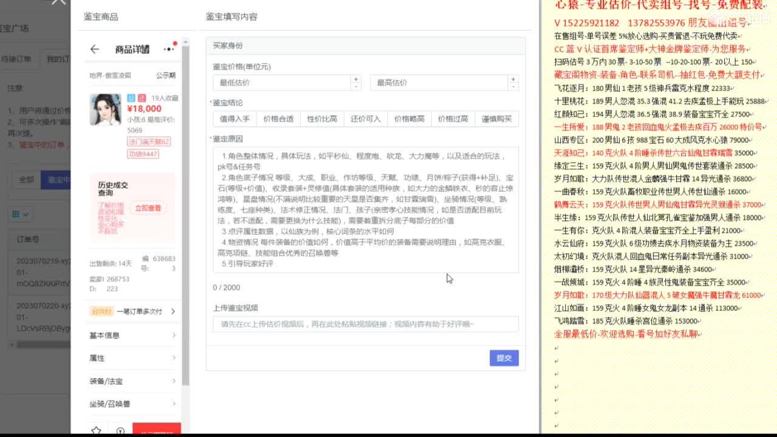Screen dimensions: 777x437
Task: Click the 法门满天赋62 tag
Action: (x=149, y=141)
